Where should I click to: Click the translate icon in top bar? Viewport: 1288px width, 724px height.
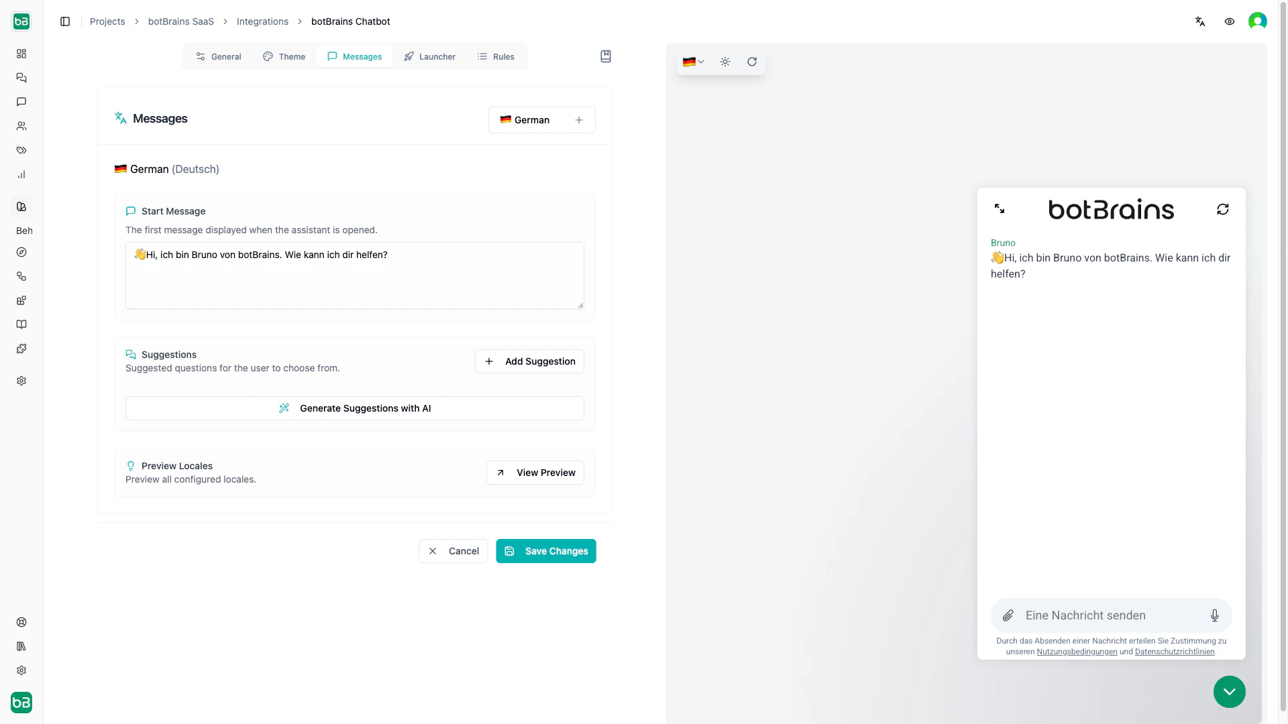coord(1200,21)
